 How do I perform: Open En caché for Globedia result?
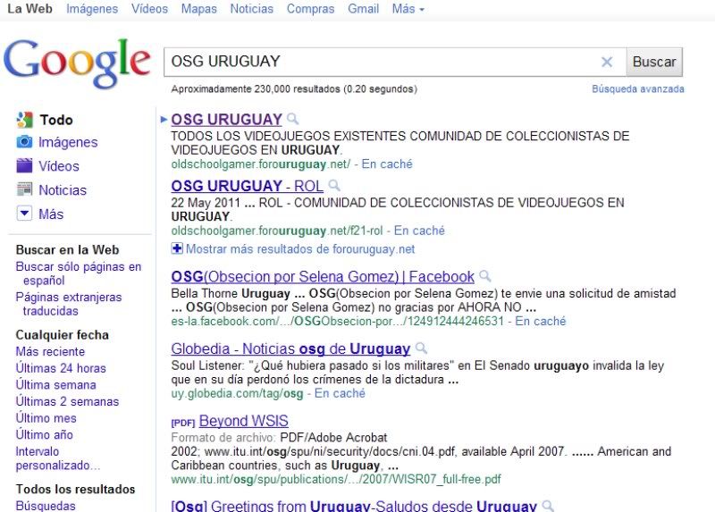coord(340,393)
